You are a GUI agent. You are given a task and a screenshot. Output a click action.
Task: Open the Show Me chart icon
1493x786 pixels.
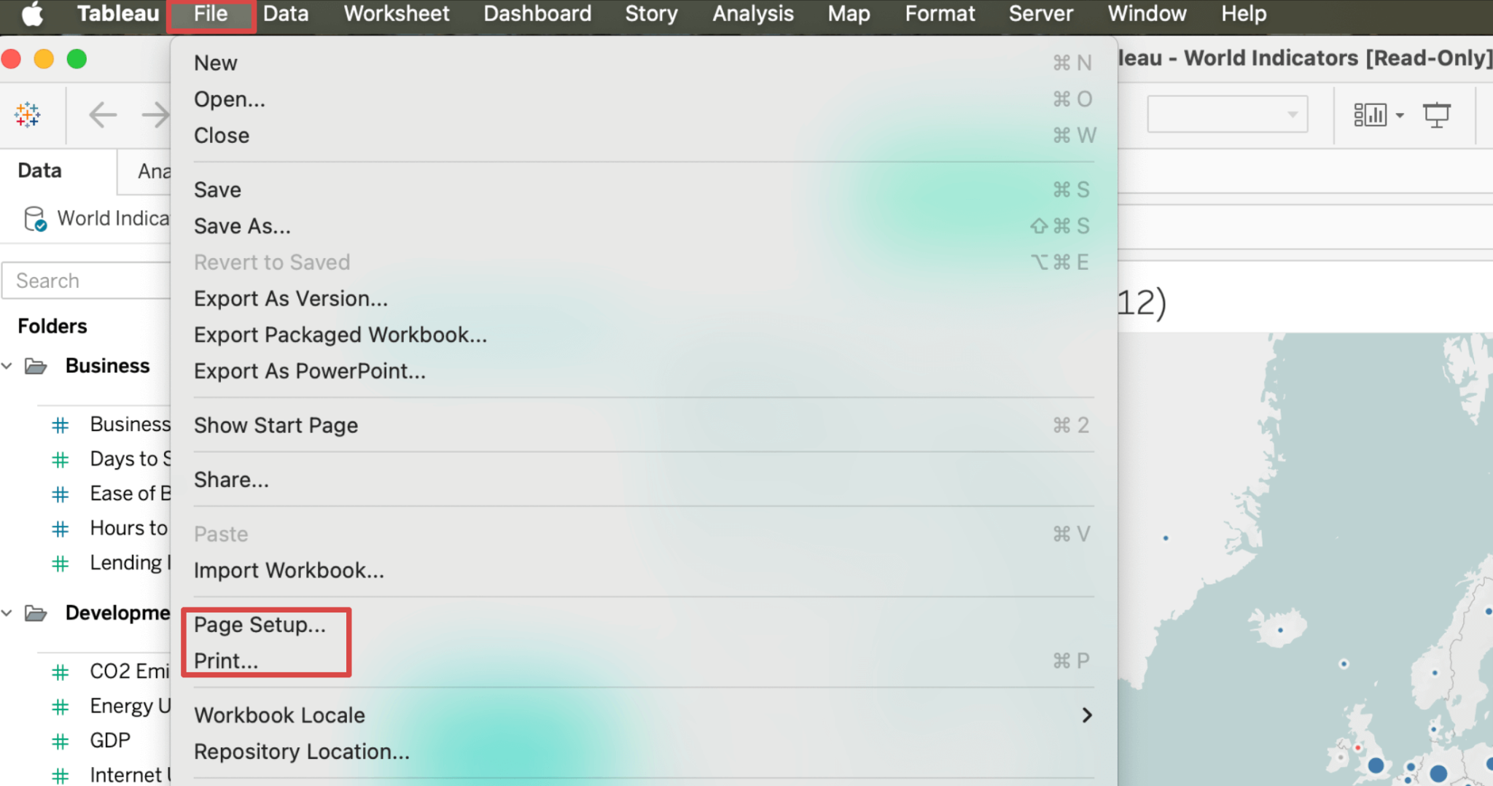(1371, 114)
